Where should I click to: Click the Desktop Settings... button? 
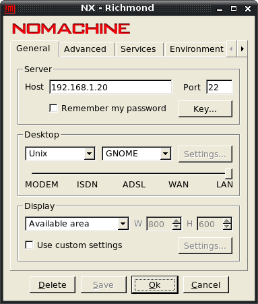(x=205, y=154)
